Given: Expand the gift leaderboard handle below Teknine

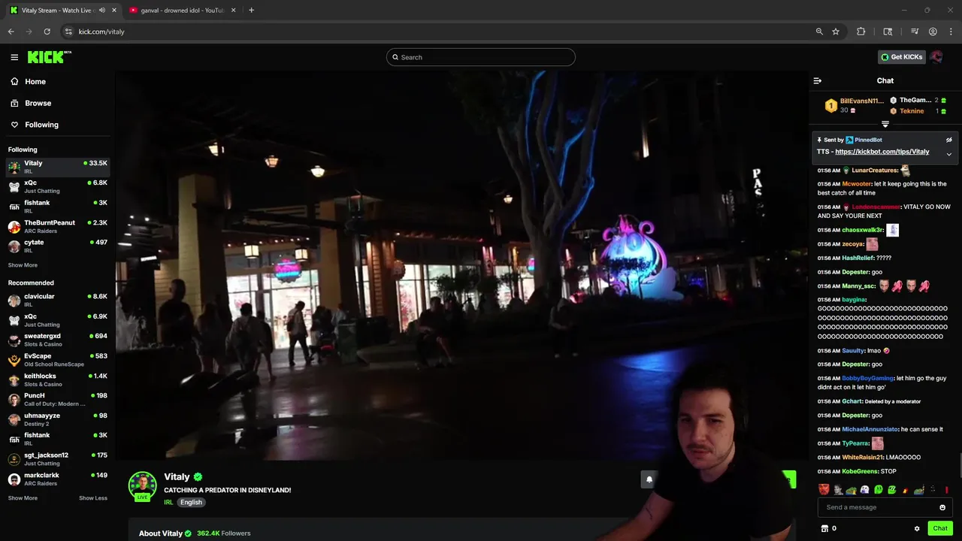Looking at the screenshot, I should pyautogui.click(x=885, y=124).
